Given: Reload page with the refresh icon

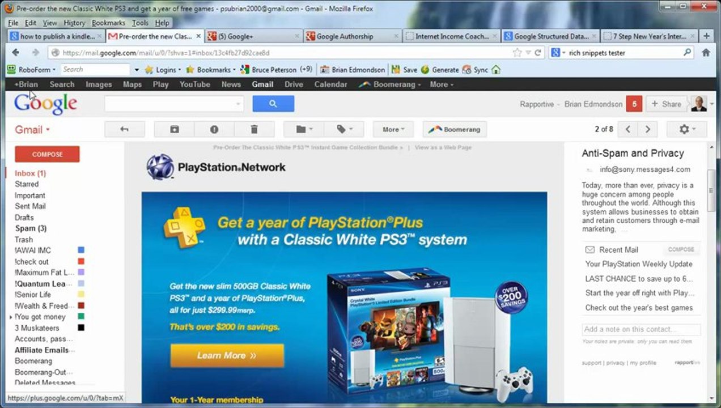Looking at the screenshot, I should pyautogui.click(x=538, y=53).
